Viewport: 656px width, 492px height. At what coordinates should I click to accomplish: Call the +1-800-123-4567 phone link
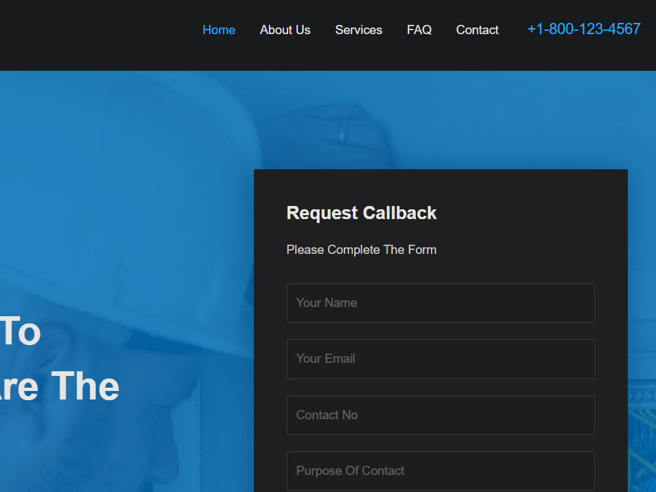[584, 29]
